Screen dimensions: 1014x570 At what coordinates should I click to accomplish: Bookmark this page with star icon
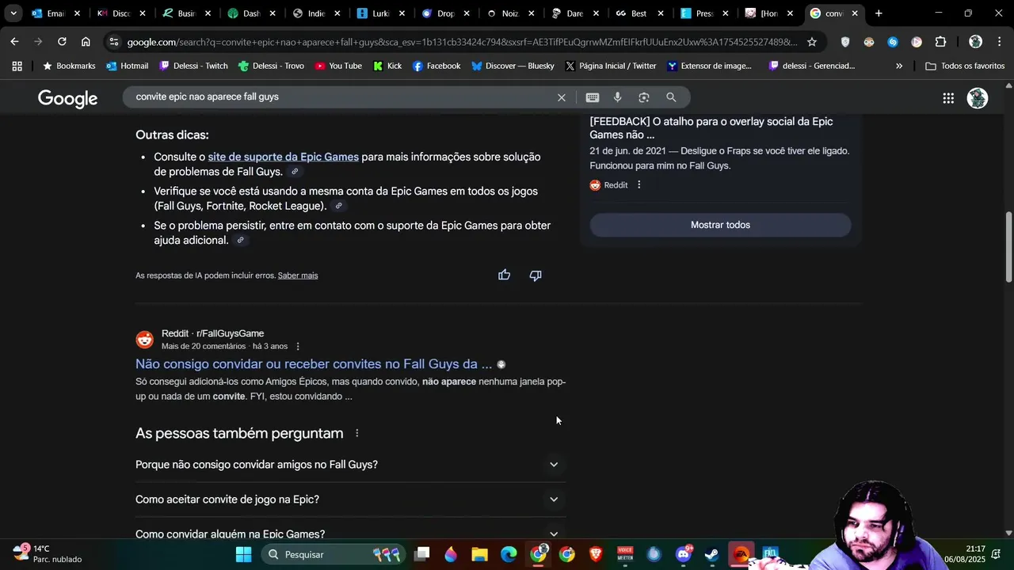(x=811, y=41)
